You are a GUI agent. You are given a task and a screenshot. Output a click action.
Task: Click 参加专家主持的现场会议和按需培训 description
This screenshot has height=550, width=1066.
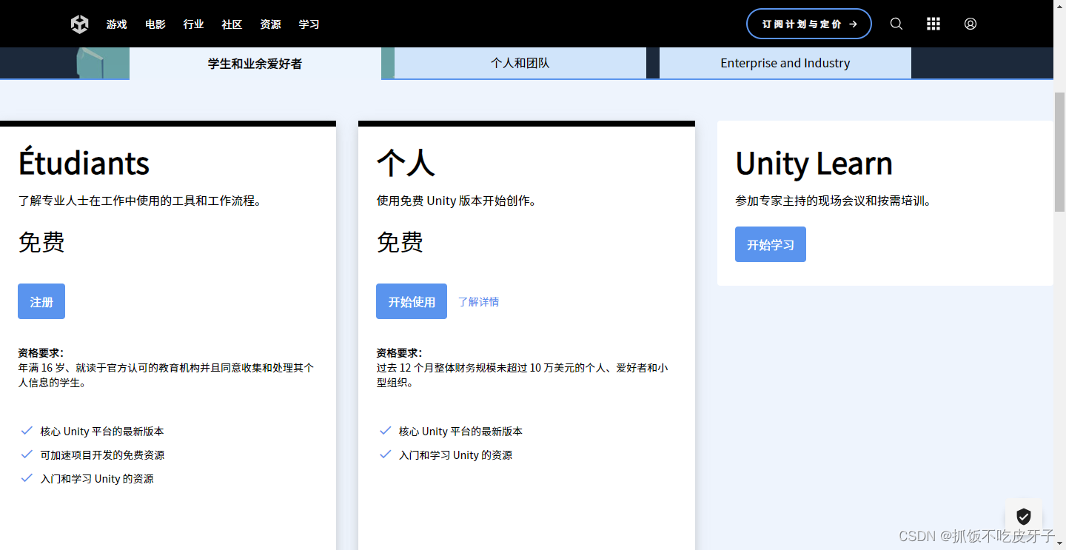pos(833,201)
